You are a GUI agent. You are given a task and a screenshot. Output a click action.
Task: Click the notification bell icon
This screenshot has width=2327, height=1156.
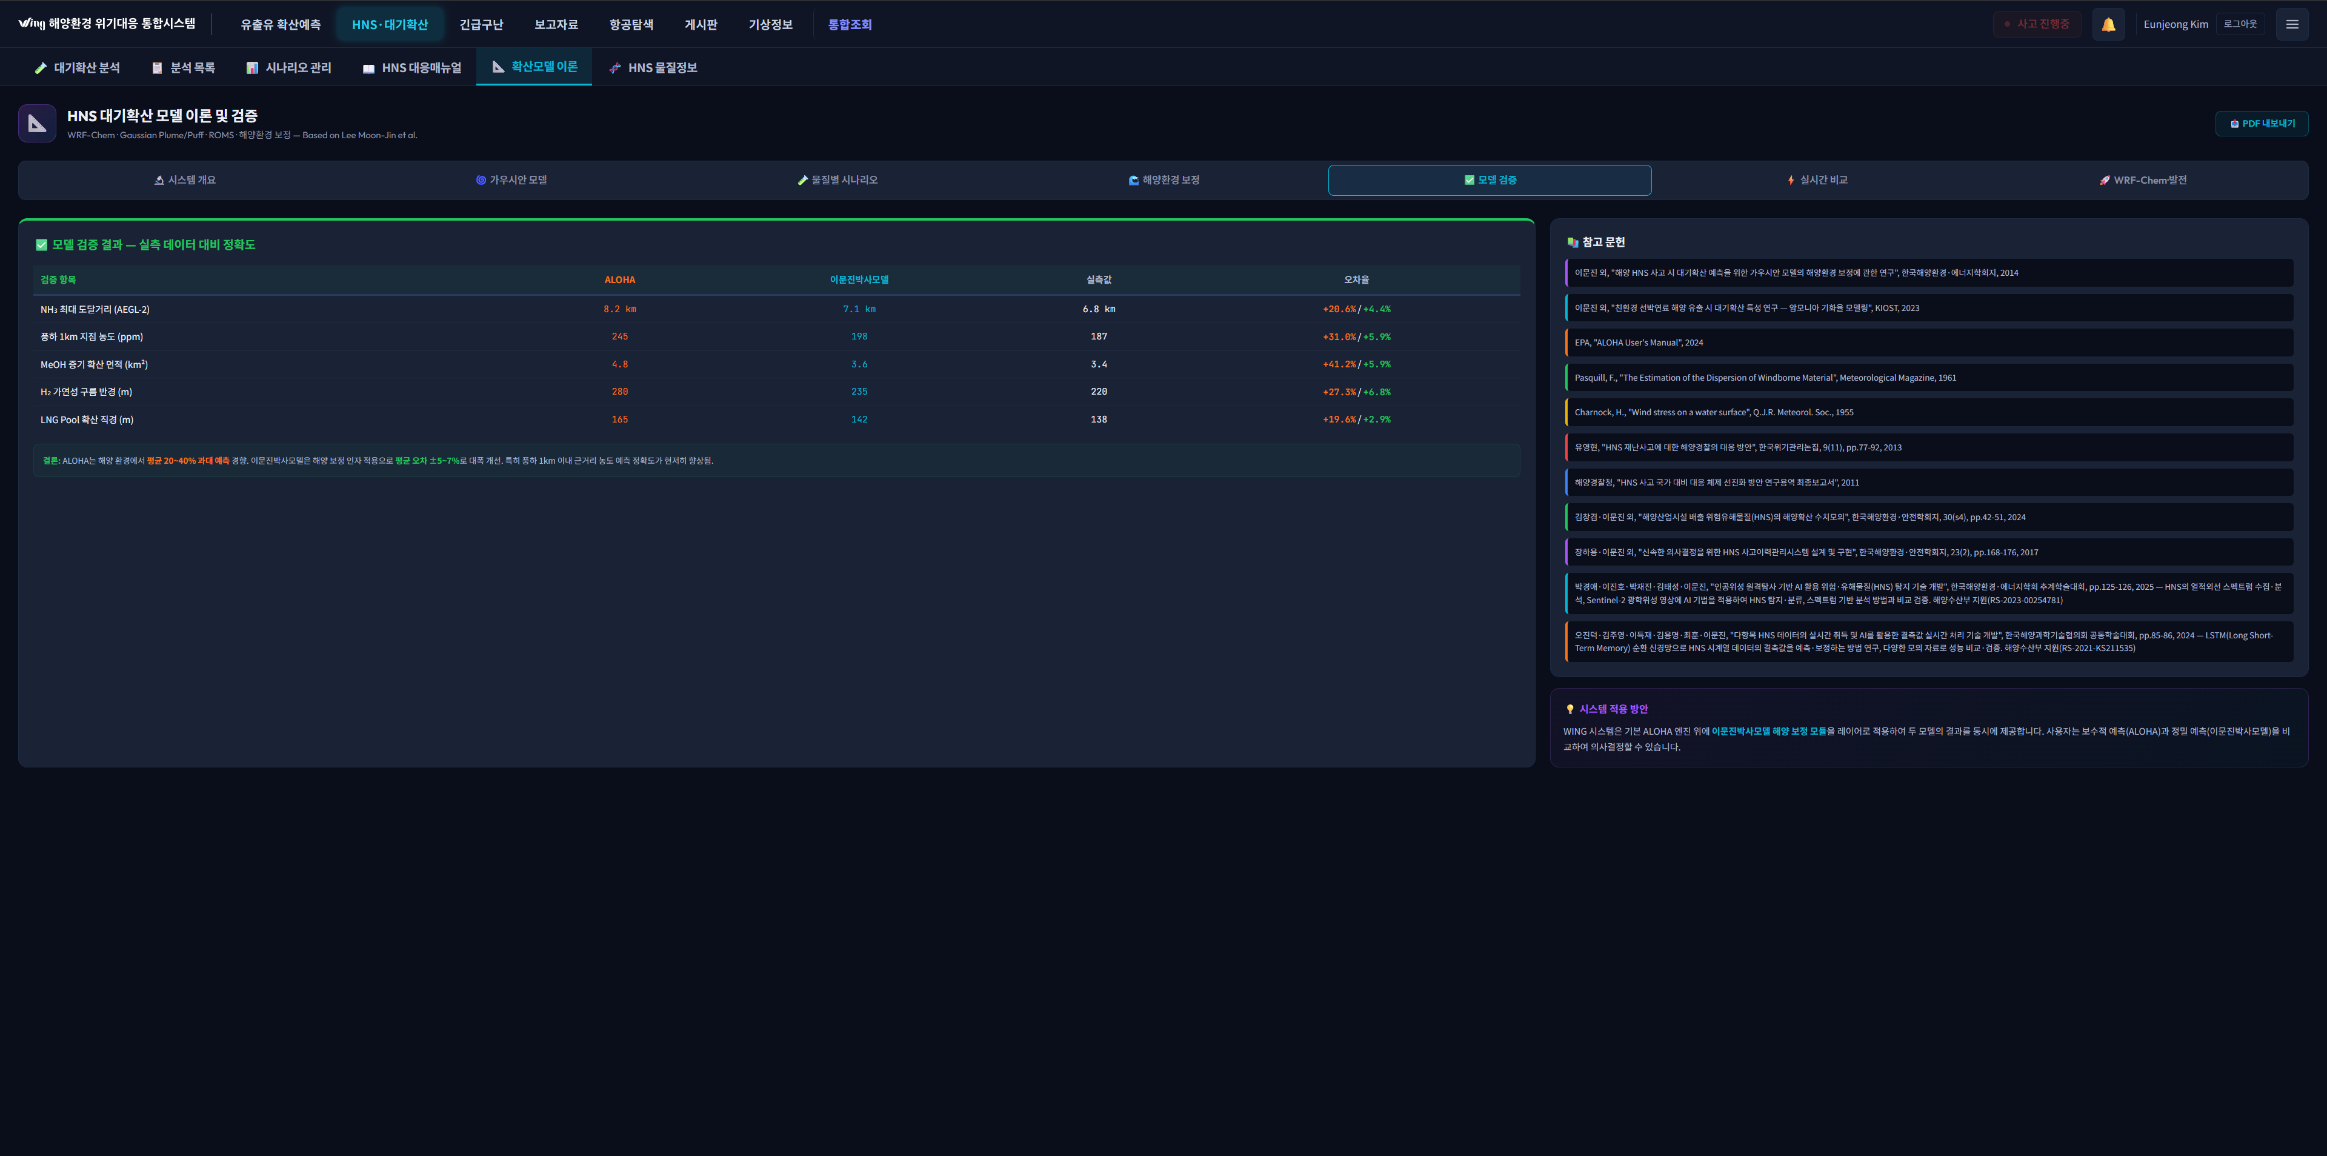pyautogui.click(x=2108, y=24)
